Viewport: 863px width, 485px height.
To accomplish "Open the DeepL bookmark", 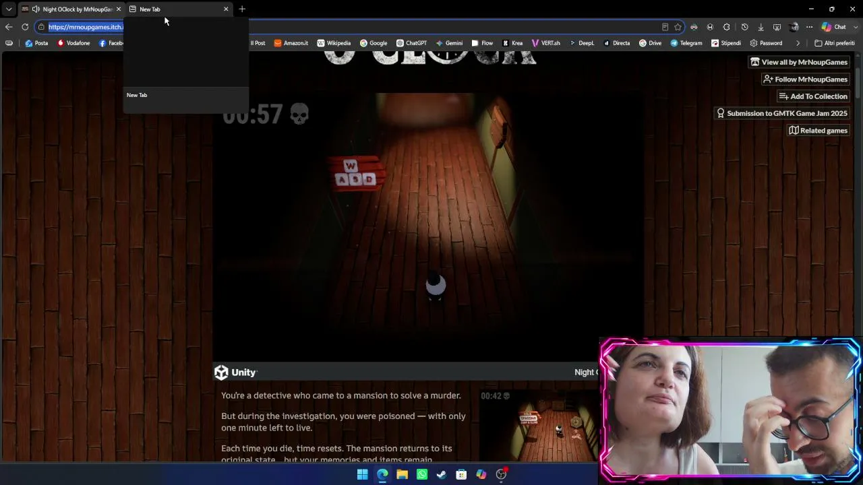I will pyautogui.click(x=582, y=43).
